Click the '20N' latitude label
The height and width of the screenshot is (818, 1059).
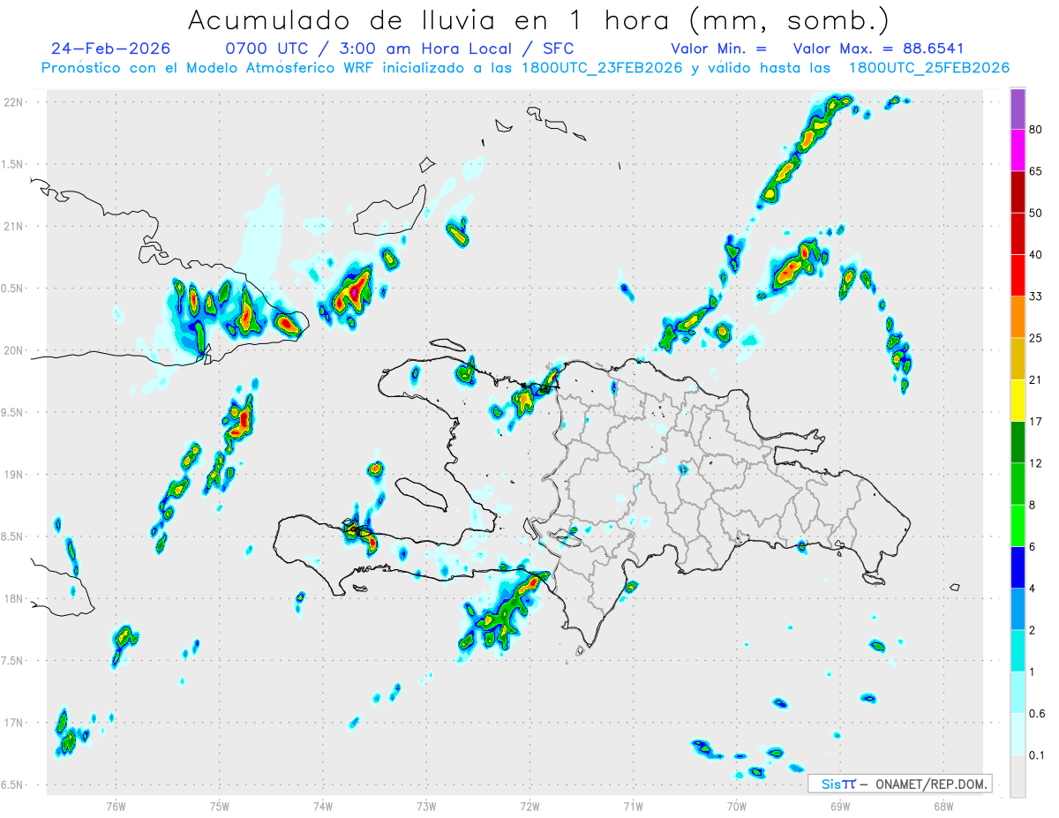coord(13,350)
